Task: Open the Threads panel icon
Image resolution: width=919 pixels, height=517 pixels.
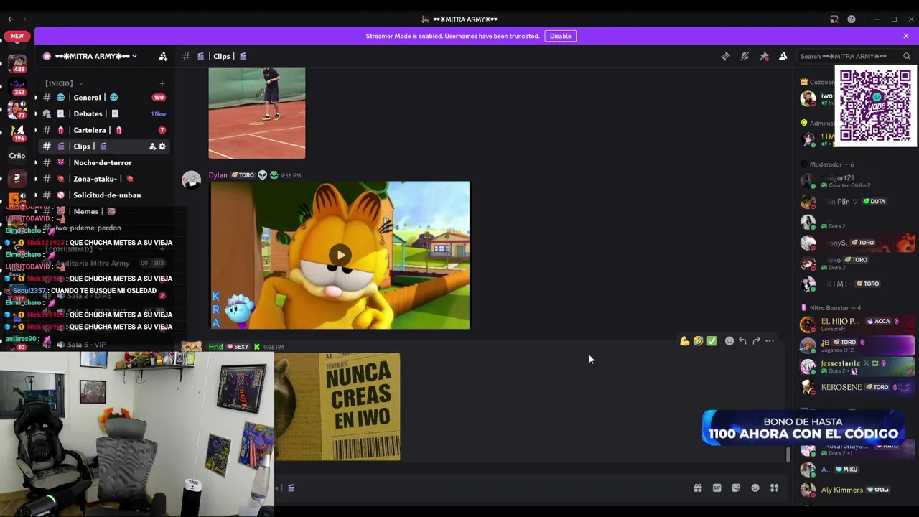Action: pyautogui.click(x=725, y=56)
